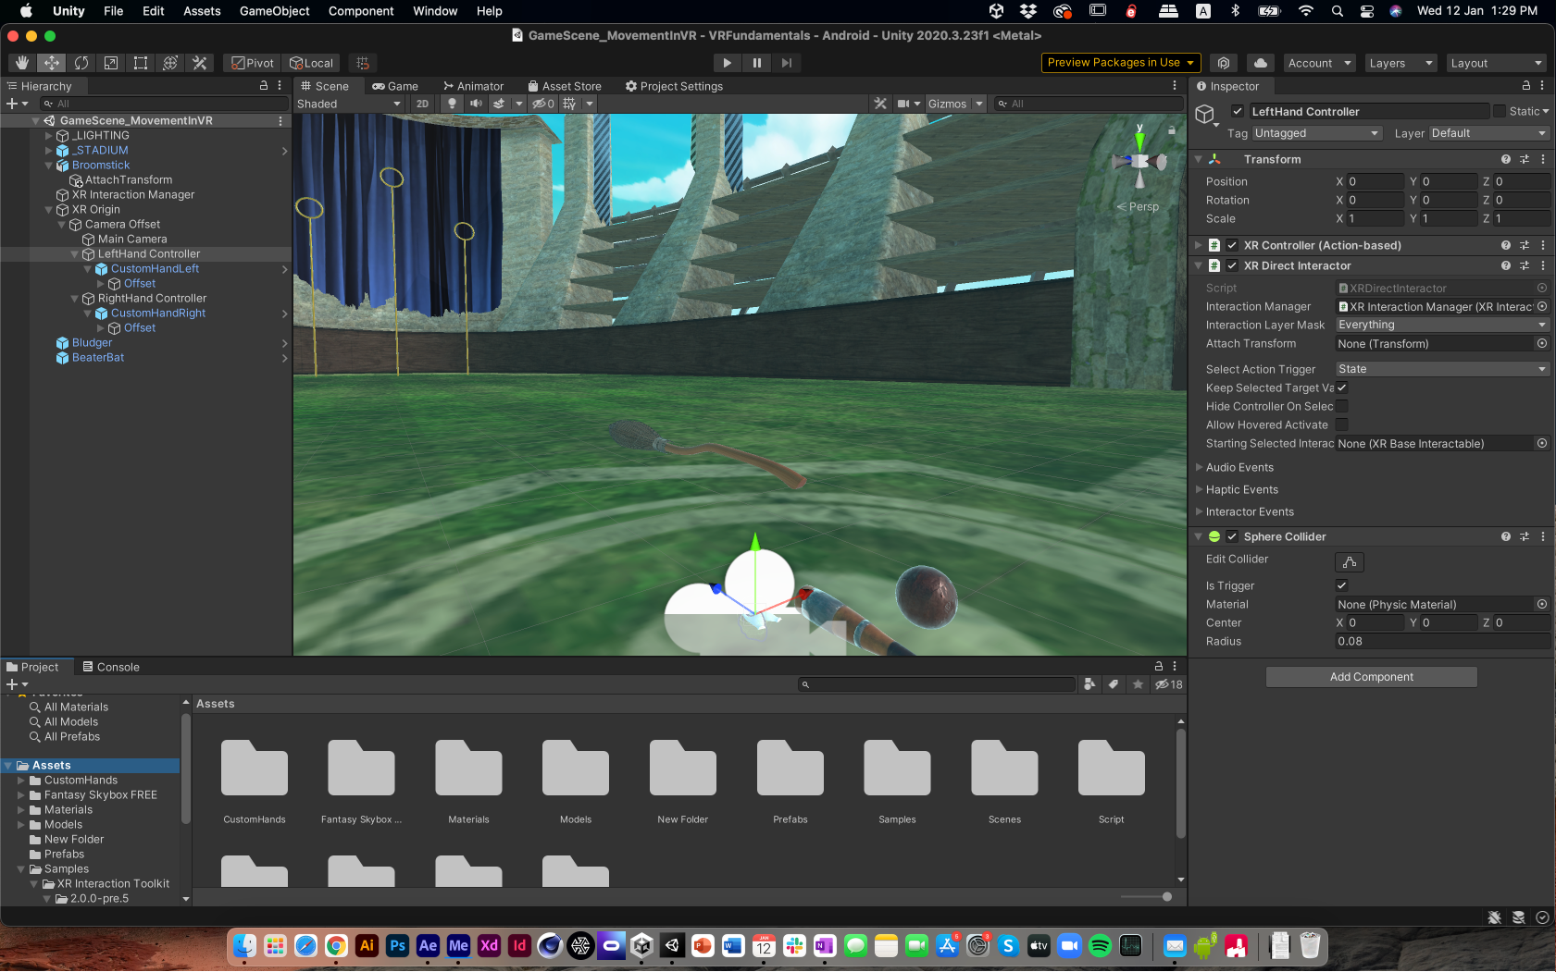Image resolution: width=1556 pixels, height=972 pixels.
Task: Select the Hand tool in toolbar
Action: click(x=22, y=63)
